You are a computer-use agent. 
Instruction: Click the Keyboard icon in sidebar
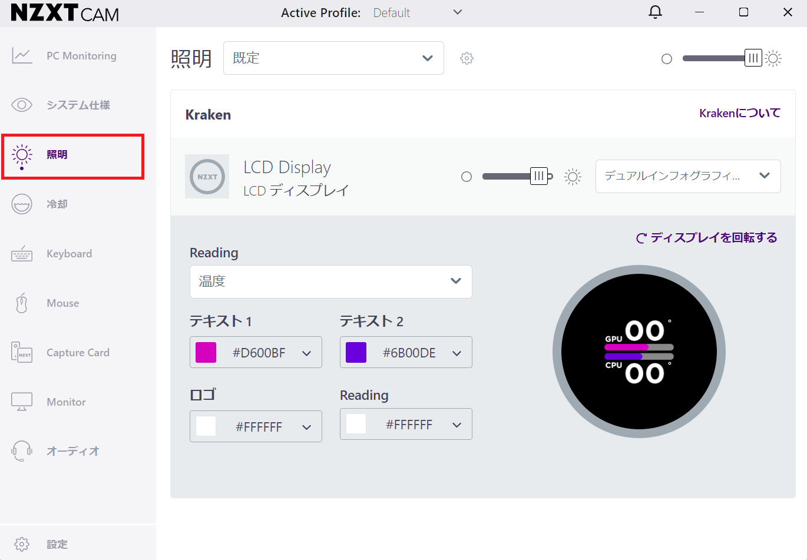22,254
